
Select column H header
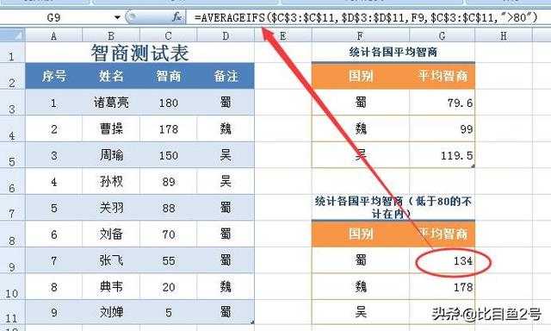click(504, 35)
